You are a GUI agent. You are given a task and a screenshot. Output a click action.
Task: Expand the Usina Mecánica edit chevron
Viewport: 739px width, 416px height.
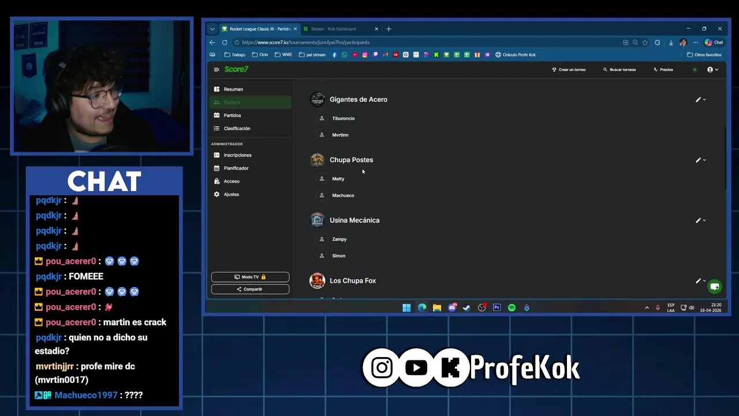[x=704, y=220]
